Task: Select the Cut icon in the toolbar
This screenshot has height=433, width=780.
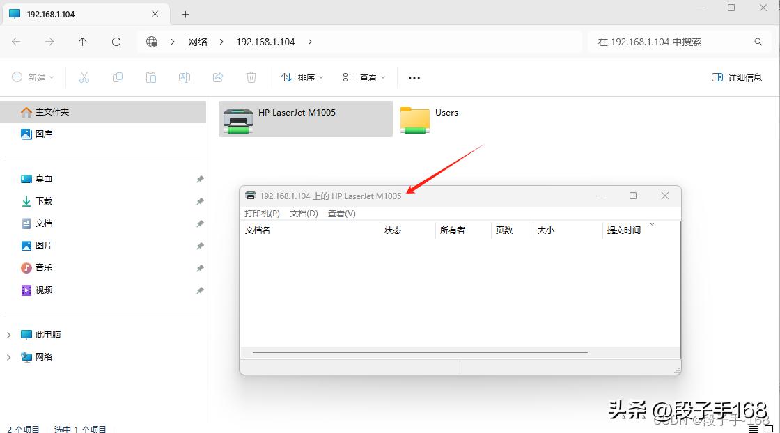Action: coord(84,77)
